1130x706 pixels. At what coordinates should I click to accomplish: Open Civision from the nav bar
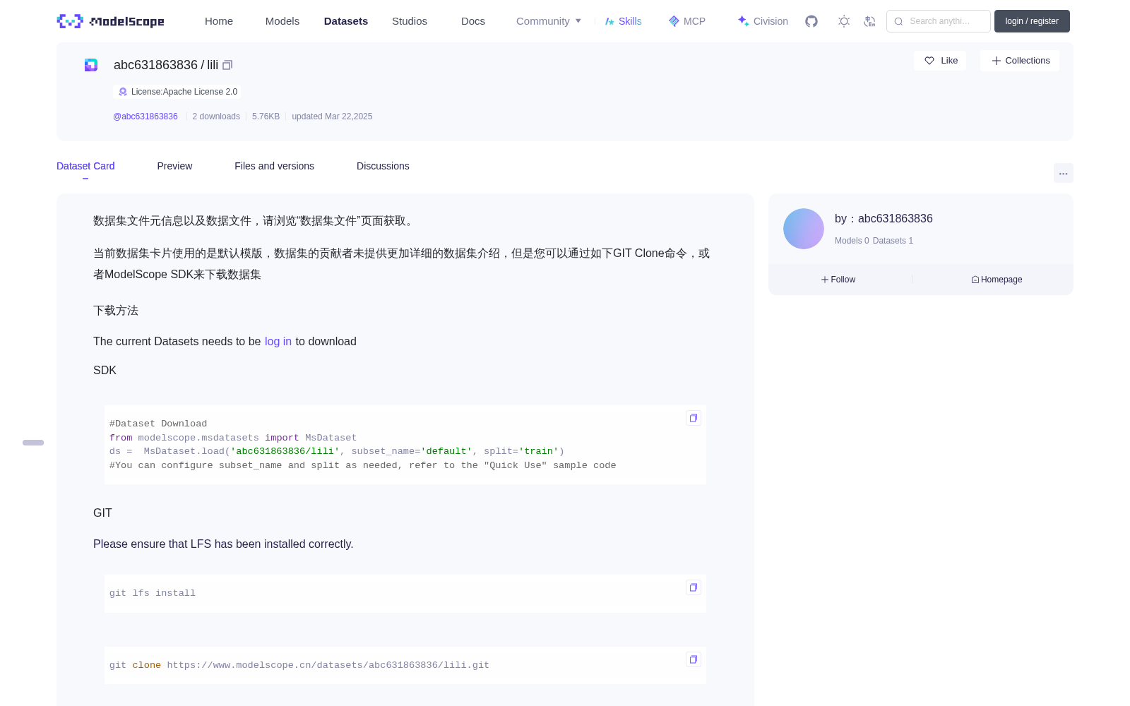tap(763, 21)
